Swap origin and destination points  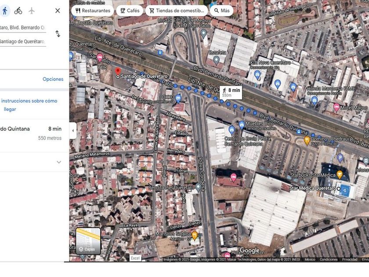point(58,34)
